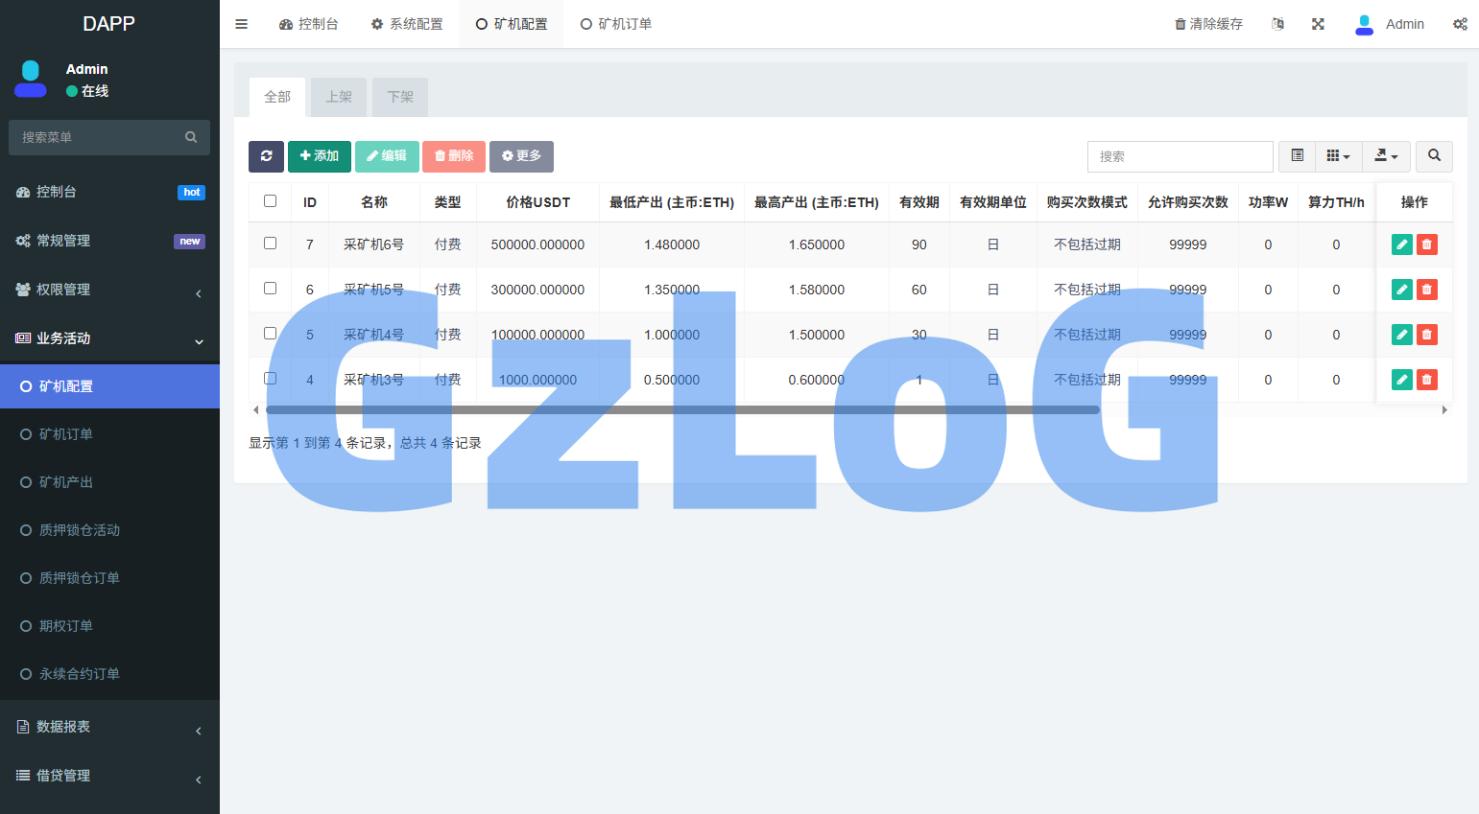The image size is (1479, 814).
Task: Select the fullscreen expand icon
Action: tap(1318, 23)
